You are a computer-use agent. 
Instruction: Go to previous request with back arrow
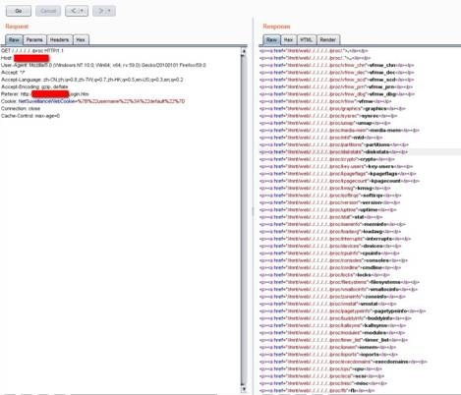pyautogui.click(x=74, y=11)
